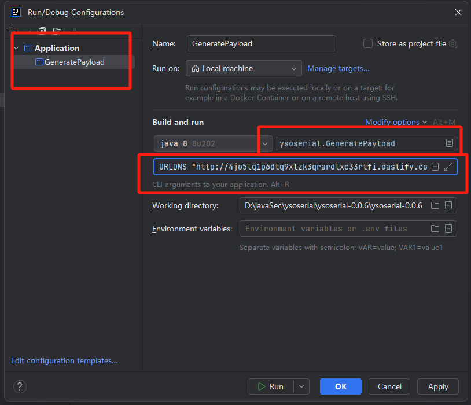Enable Store as project file checkbox
The width and height of the screenshot is (471, 405).
[x=368, y=43]
